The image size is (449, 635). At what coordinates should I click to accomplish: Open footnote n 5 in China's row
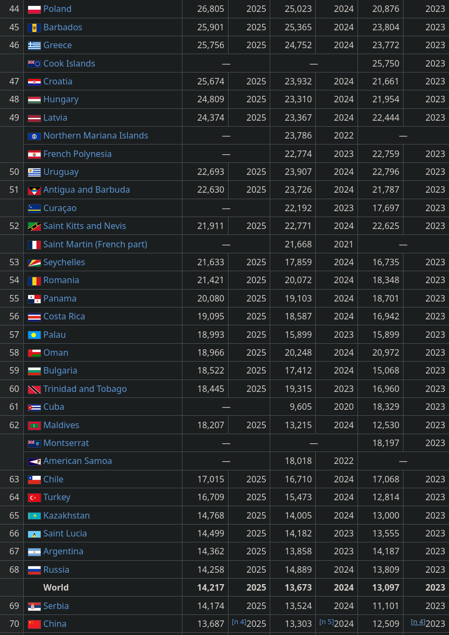click(x=326, y=621)
